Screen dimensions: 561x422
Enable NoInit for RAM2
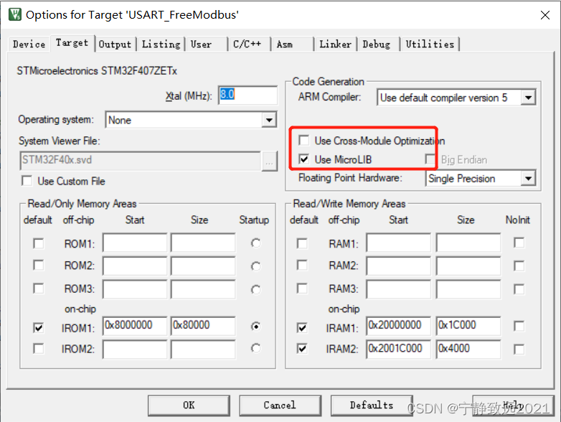point(519,266)
